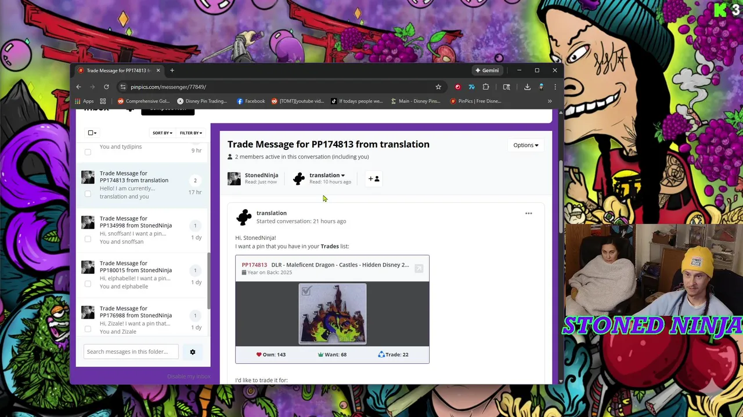The width and height of the screenshot is (743, 417).
Task: Click translation's Mickey avatar in message header
Action: tap(244, 217)
